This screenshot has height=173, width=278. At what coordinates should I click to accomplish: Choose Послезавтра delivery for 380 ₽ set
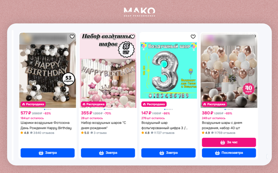[229, 153]
